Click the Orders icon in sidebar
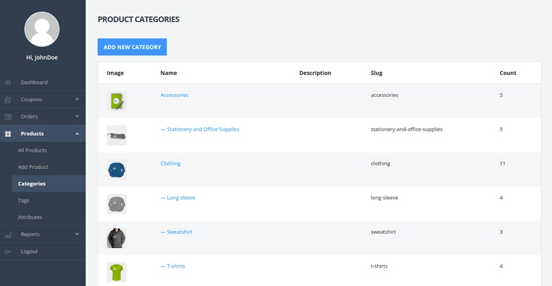 point(8,117)
